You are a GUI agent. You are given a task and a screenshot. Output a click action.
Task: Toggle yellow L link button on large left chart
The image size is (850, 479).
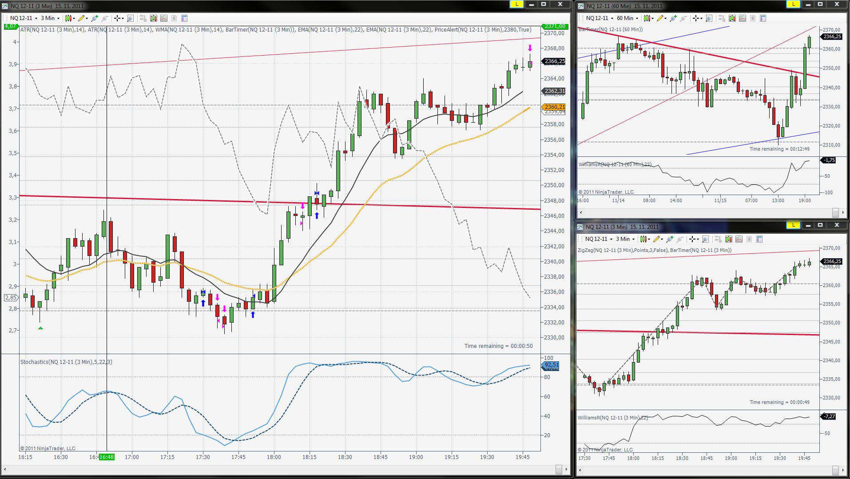tap(516, 4)
